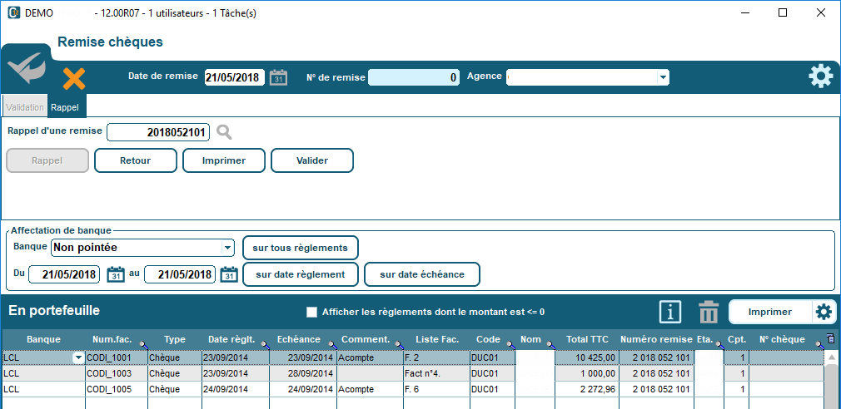This screenshot has height=409, width=841.
Task: Click the magnifier search icon for remise
Action: point(224,132)
